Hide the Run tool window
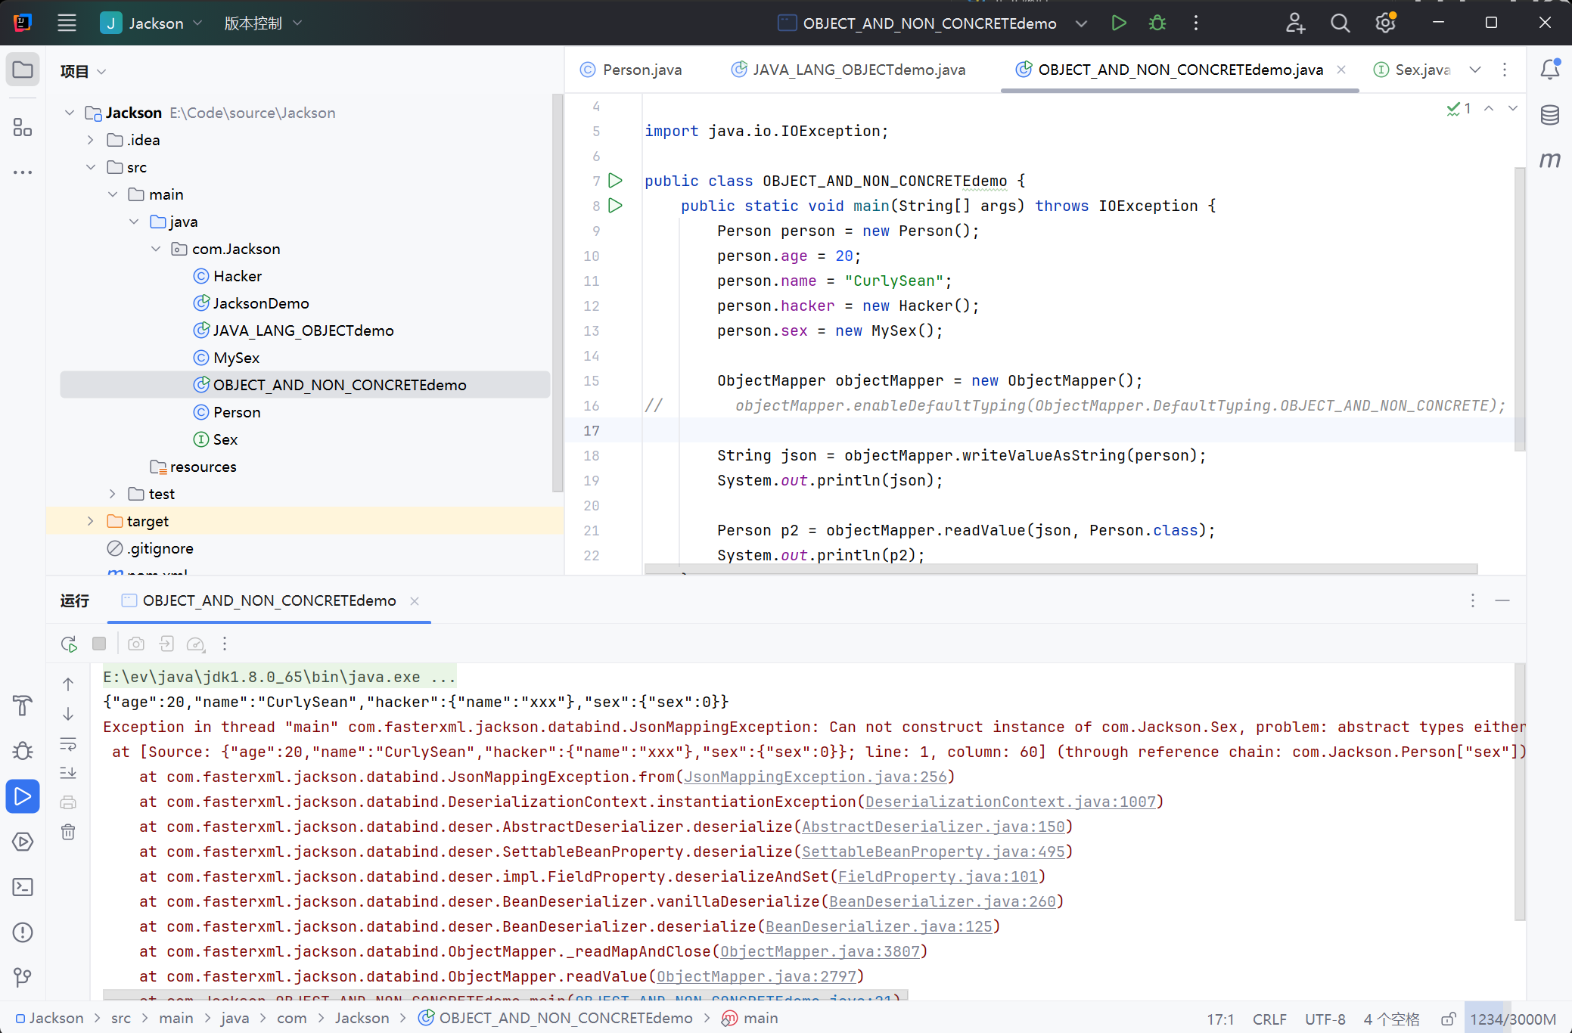The width and height of the screenshot is (1572, 1033). pyautogui.click(x=1502, y=600)
